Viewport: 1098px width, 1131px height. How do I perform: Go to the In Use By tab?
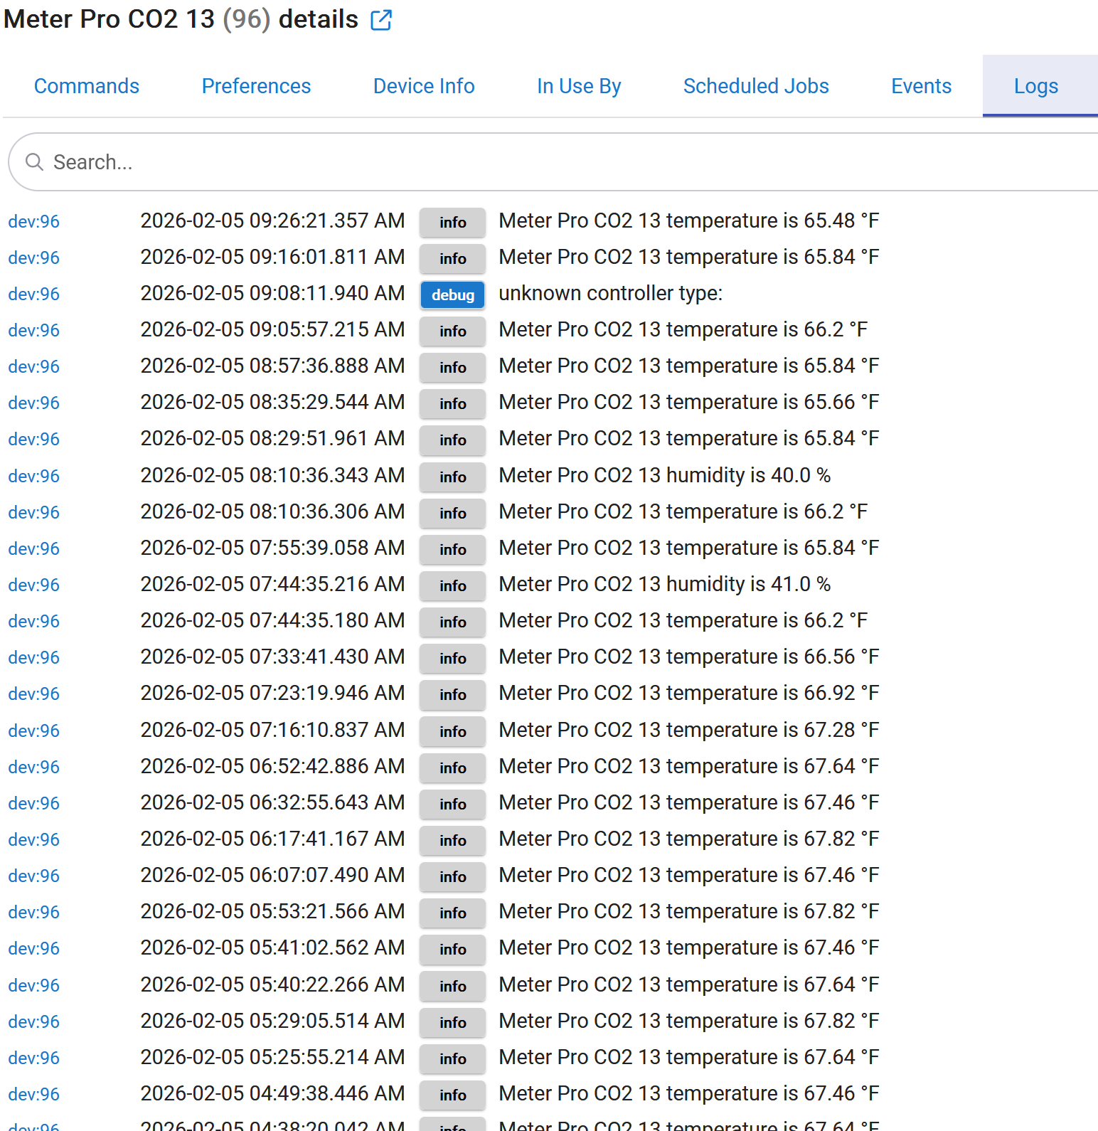click(579, 86)
